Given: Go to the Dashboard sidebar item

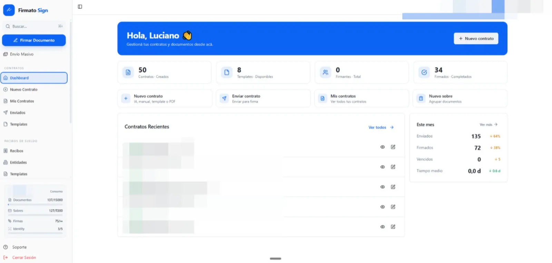Looking at the screenshot, I should pos(34,78).
